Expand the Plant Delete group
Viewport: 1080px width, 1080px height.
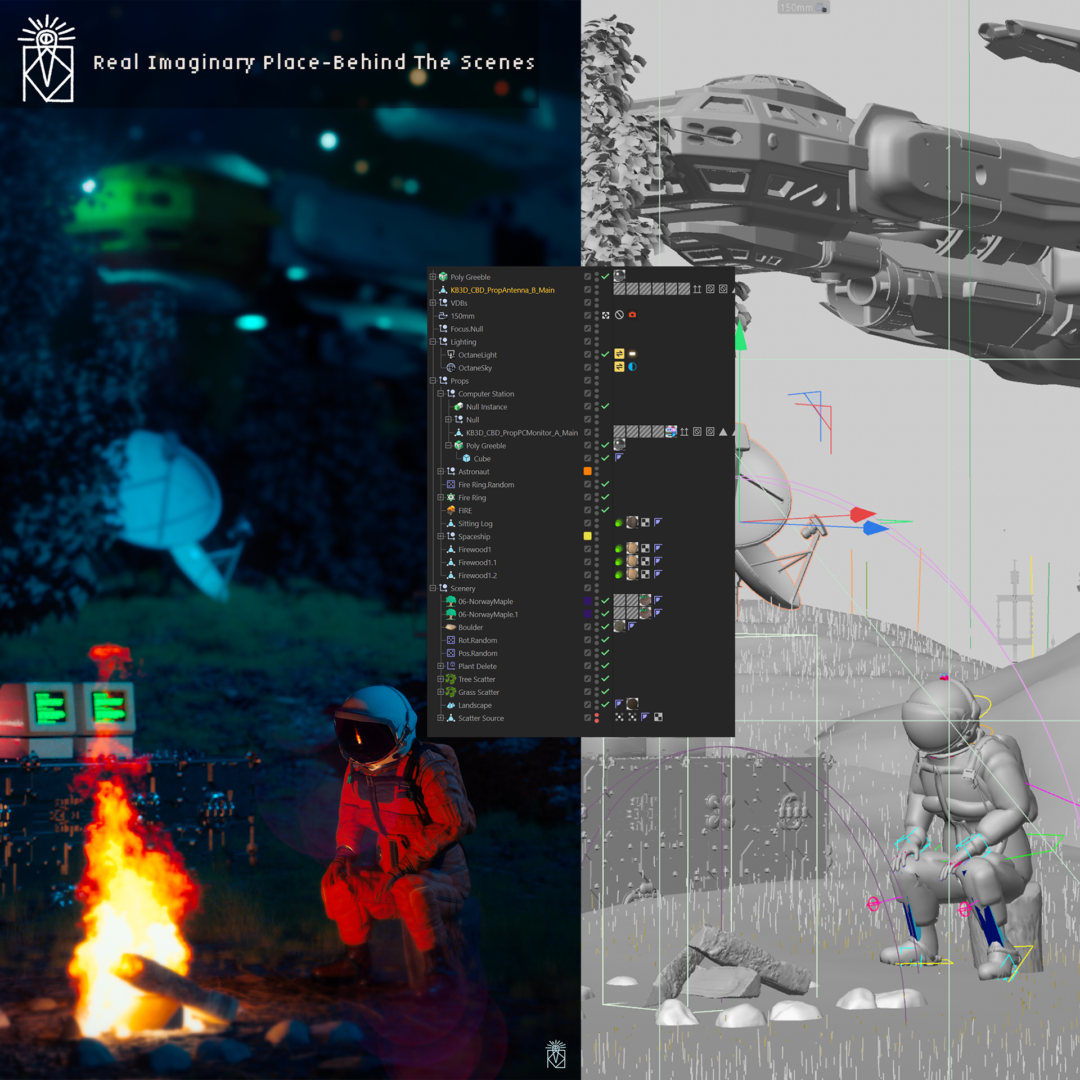[440, 666]
